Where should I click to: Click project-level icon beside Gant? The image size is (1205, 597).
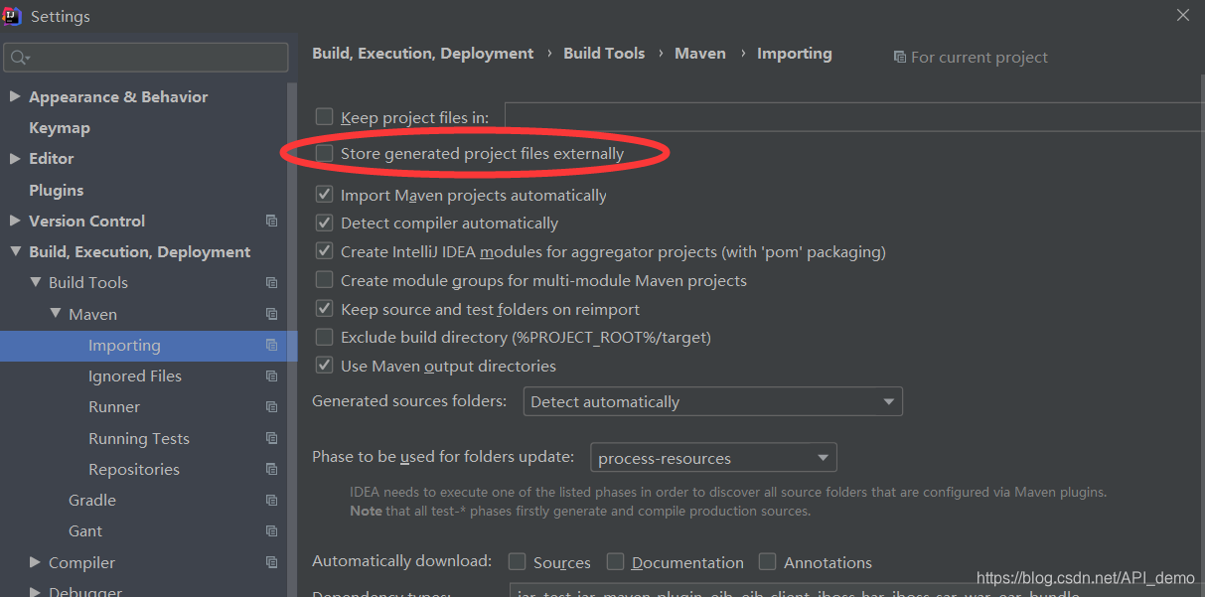coord(271,531)
